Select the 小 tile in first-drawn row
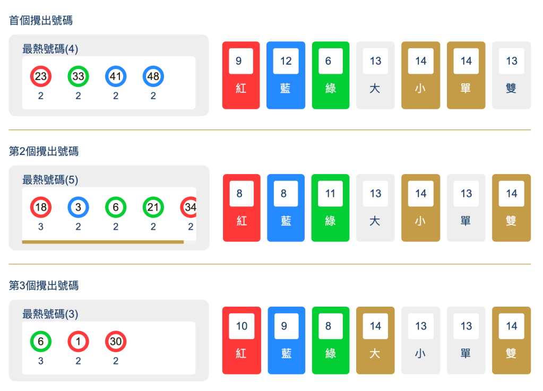 click(420, 75)
